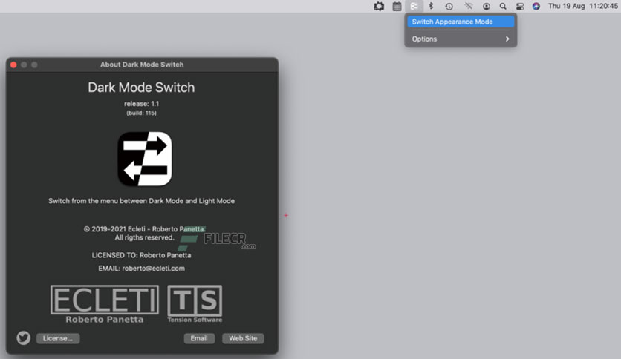This screenshot has width=621, height=359.
Task: Click the Wi-Fi off menu bar icon
Action: click(469, 7)
